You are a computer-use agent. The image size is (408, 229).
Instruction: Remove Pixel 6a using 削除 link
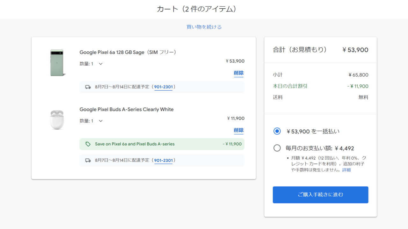238,73
